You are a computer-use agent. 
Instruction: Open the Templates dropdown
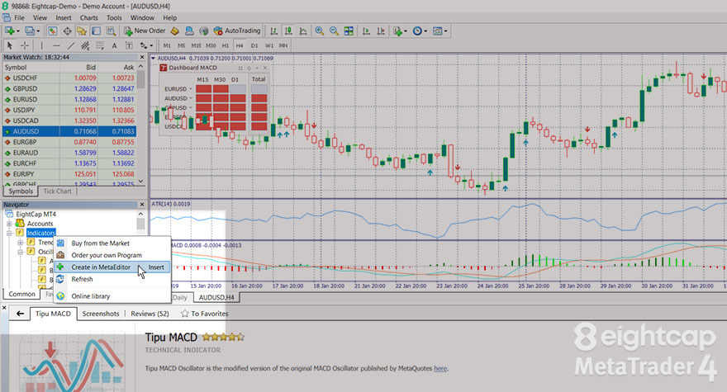coord(439,31)
